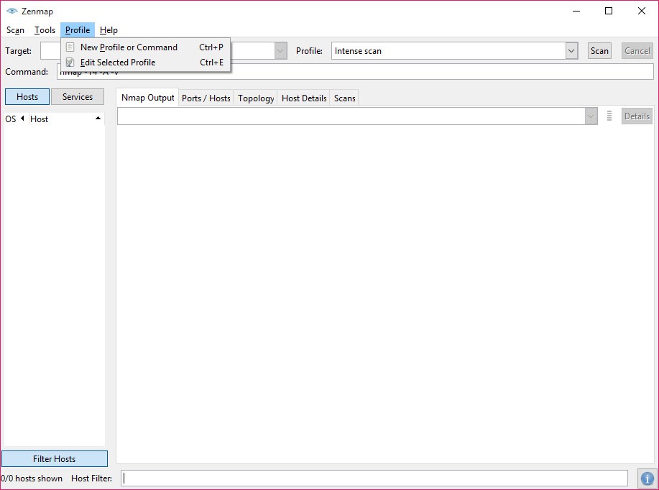Open the Tools menu
This screenshot has height=490, width=659.
45,30
